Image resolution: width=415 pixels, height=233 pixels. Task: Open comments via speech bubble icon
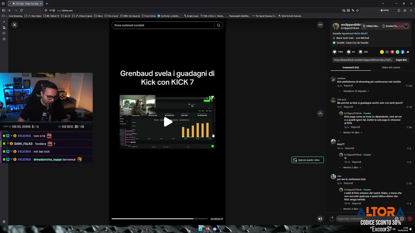click(x=349, y=52)
